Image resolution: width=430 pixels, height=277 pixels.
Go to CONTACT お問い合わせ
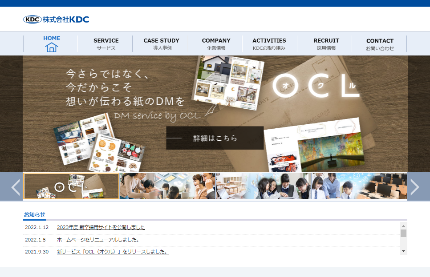(380, 44)
